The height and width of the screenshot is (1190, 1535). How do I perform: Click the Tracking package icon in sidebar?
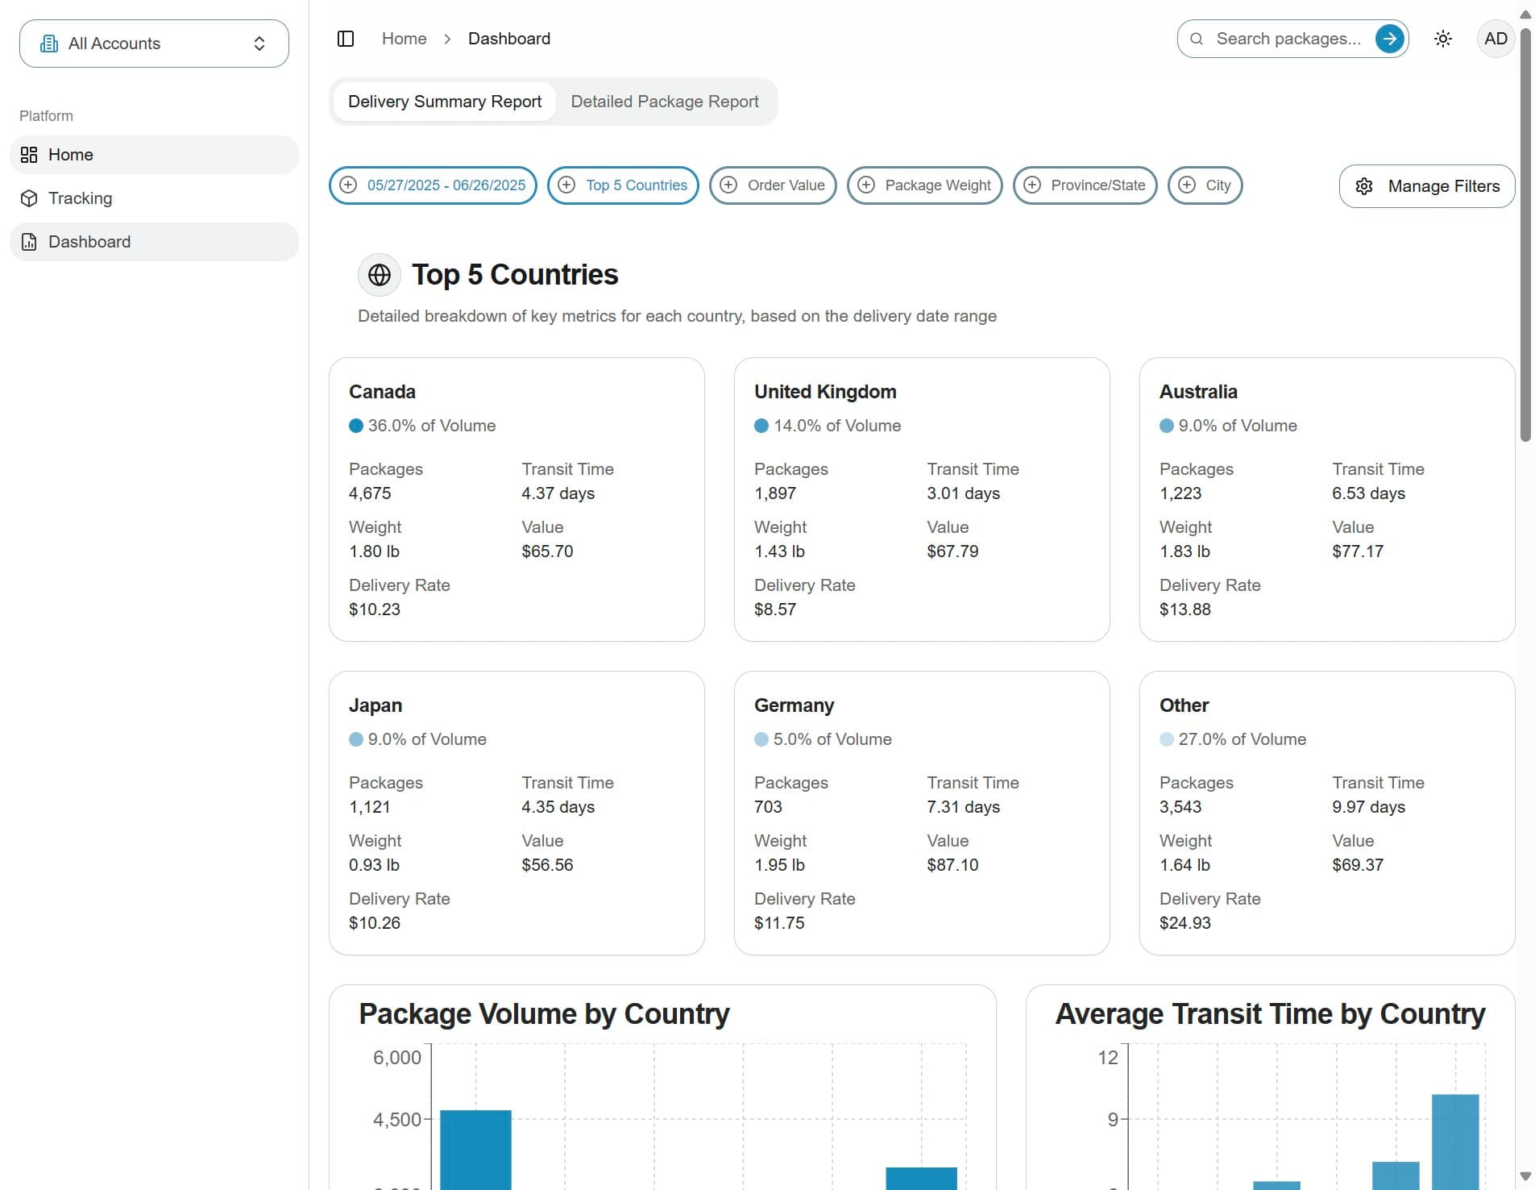point(29,198)
